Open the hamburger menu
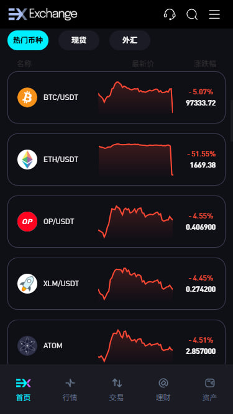Screen dimensions: 233x414 tap(214, 14)
